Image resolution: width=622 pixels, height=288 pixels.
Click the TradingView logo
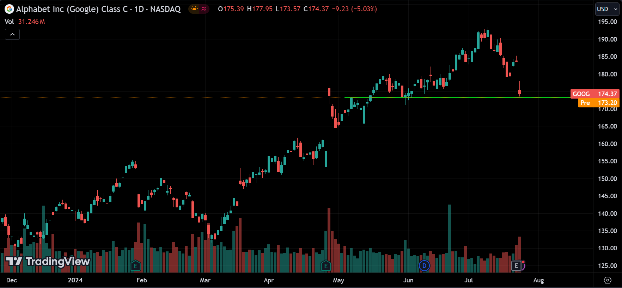[48, 261]
